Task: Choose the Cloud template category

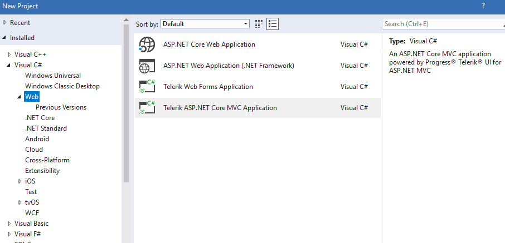Action: [34, 150]
